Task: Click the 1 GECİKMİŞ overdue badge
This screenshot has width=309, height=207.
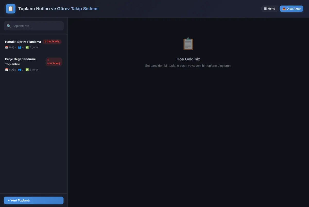Action: click(x=54, y=62)
